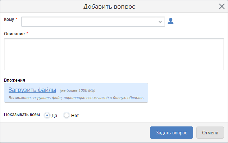
Task: Close the Добавить вопрос dialog
Action: click(222, 6)
